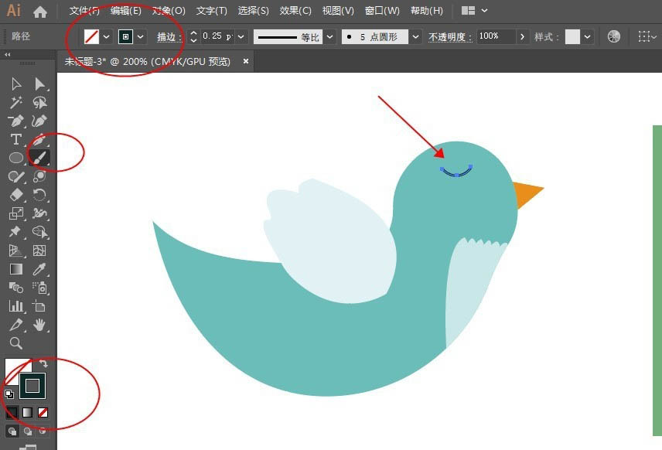Open the 文字(T) menu

tap(212, 11)
